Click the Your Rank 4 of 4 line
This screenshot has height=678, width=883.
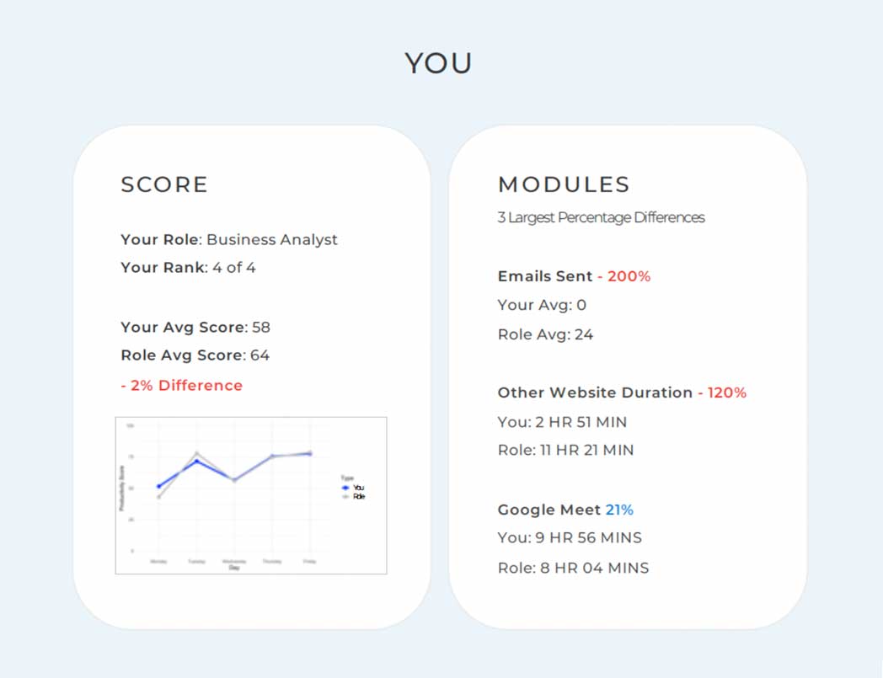(188, 268)
